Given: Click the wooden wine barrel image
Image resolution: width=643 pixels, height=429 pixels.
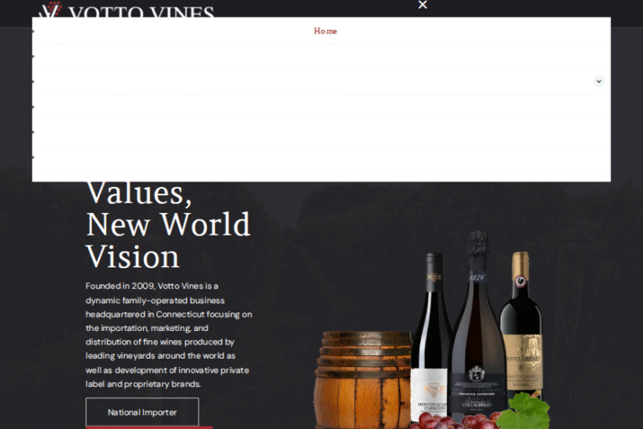Looking at the screenshot, I should (363, 380).
